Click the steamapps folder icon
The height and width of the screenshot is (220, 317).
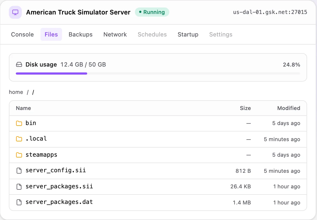19,155
